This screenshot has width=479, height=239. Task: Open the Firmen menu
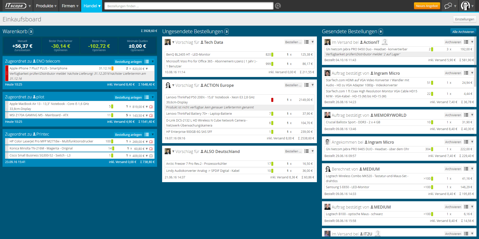[x=70, y=6]
